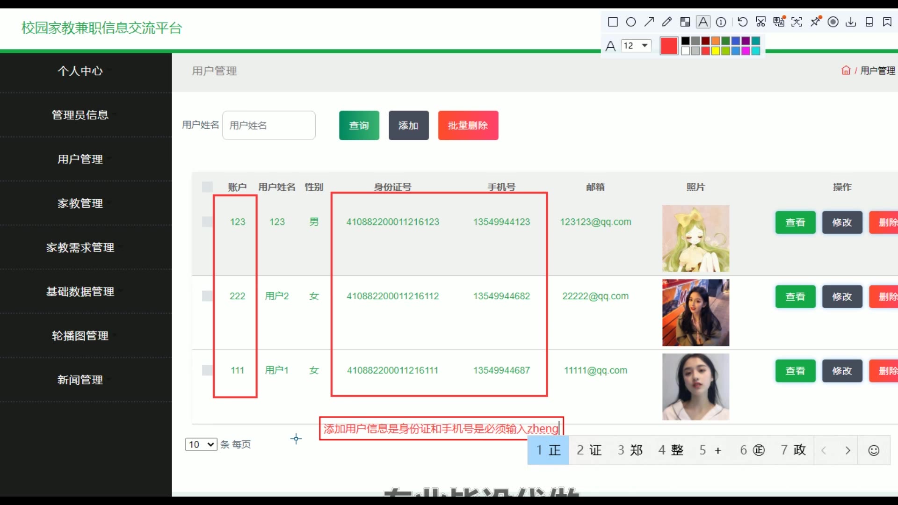Select the numbered marker tool
The image size is (898, 505).
[721, 22]
